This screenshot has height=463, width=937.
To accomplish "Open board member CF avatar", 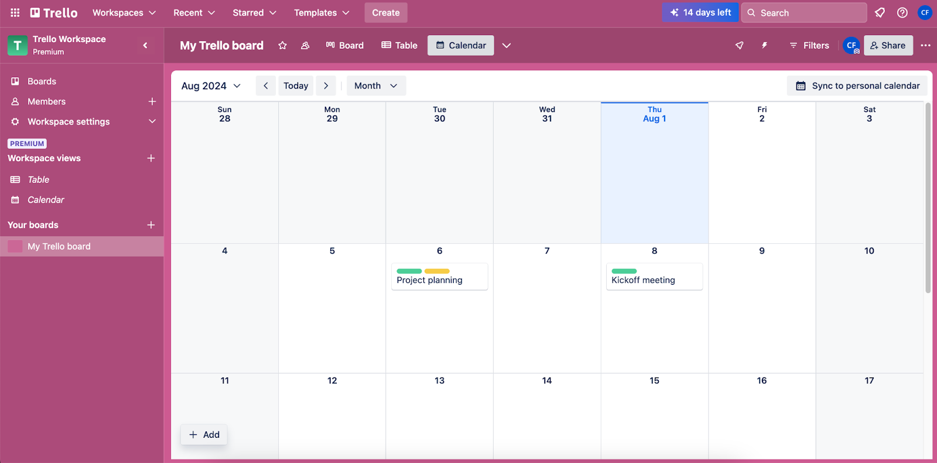I will coord(851,45).
